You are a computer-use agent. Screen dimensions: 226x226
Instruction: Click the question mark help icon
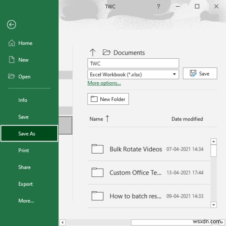[158, 6]
